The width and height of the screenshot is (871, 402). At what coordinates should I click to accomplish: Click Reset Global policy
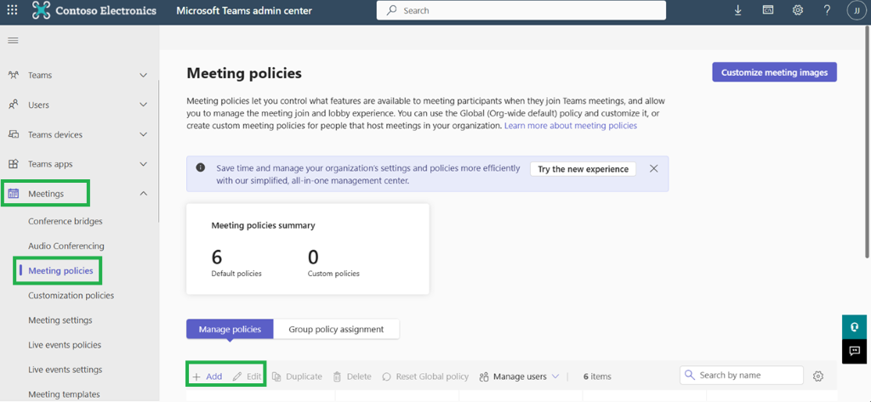tap(425, 376)
